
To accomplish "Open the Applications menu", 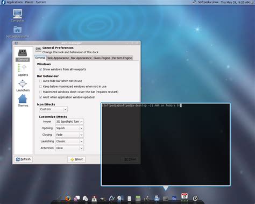I will [15, 2].
